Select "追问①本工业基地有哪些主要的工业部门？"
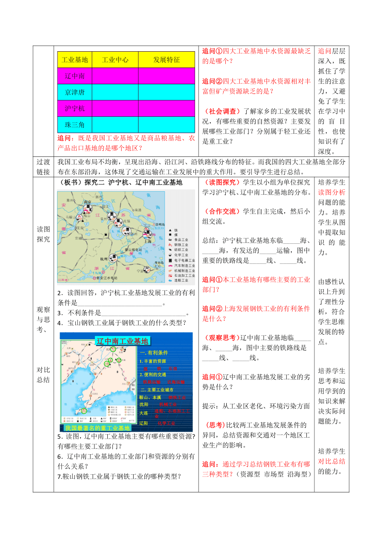383x542 pixels. pos(257,284)
